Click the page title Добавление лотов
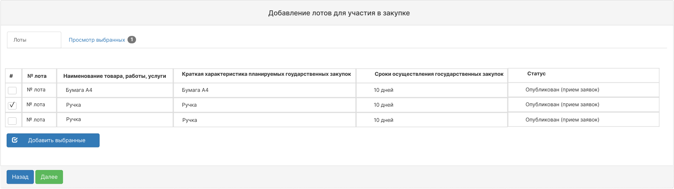The width and height of the screenshot is (674, 189). [339, 13]
